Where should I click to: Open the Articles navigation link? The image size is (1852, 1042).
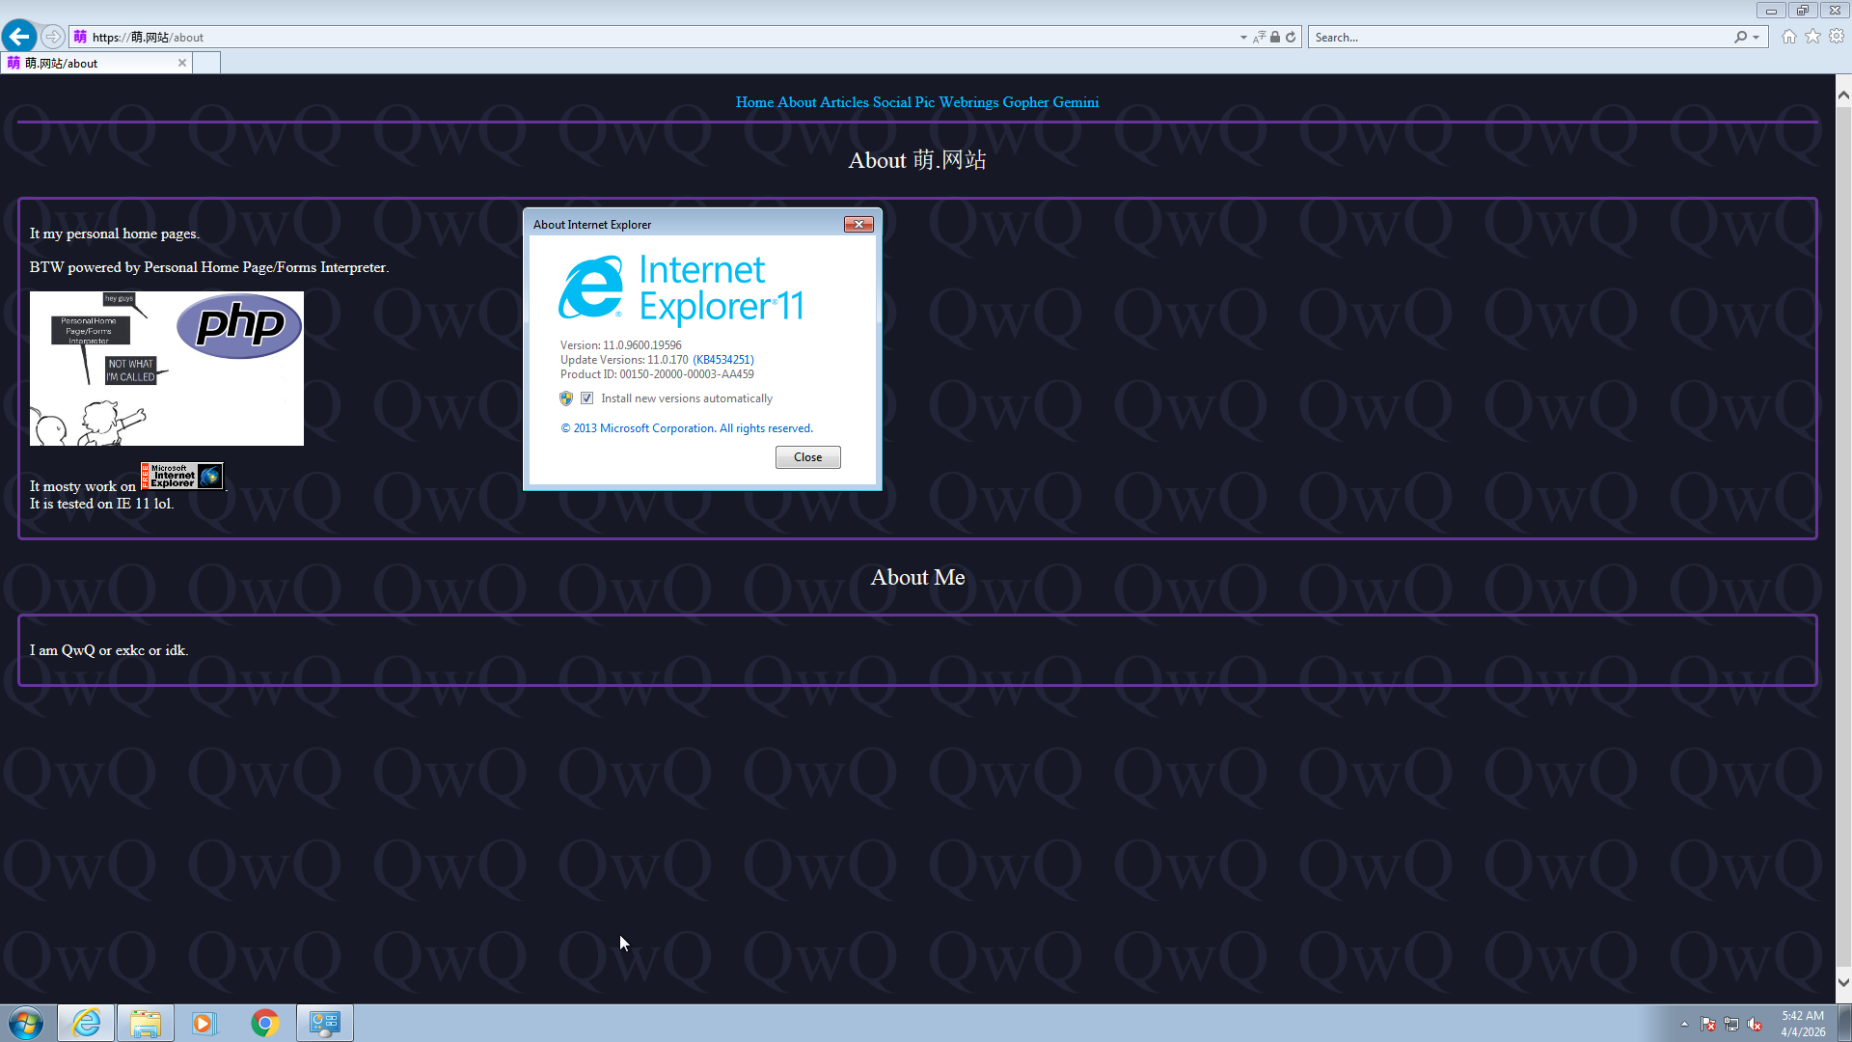point(844,102)
